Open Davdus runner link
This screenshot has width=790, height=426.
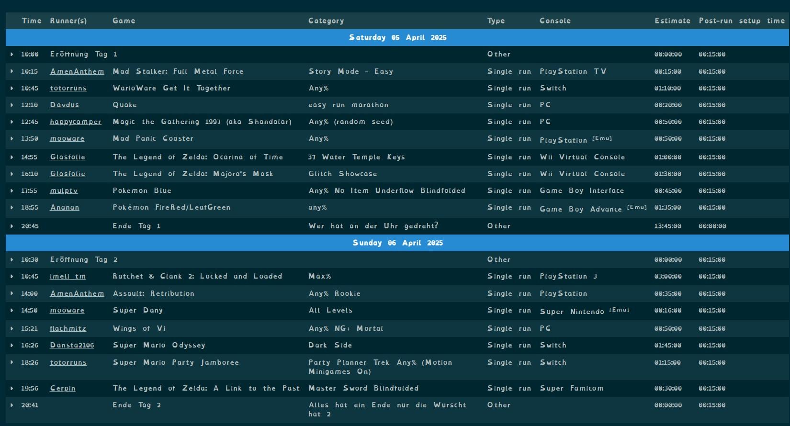pyautogui.click(x=65, y=105)
